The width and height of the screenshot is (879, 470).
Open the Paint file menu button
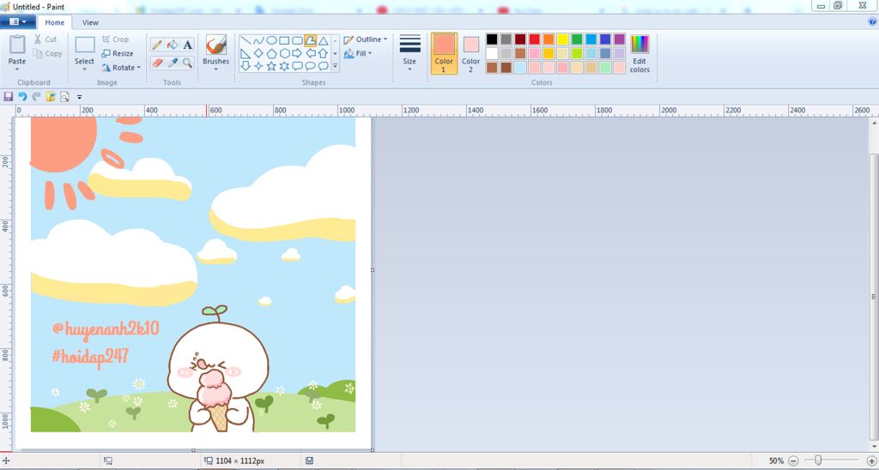[18, 21]
